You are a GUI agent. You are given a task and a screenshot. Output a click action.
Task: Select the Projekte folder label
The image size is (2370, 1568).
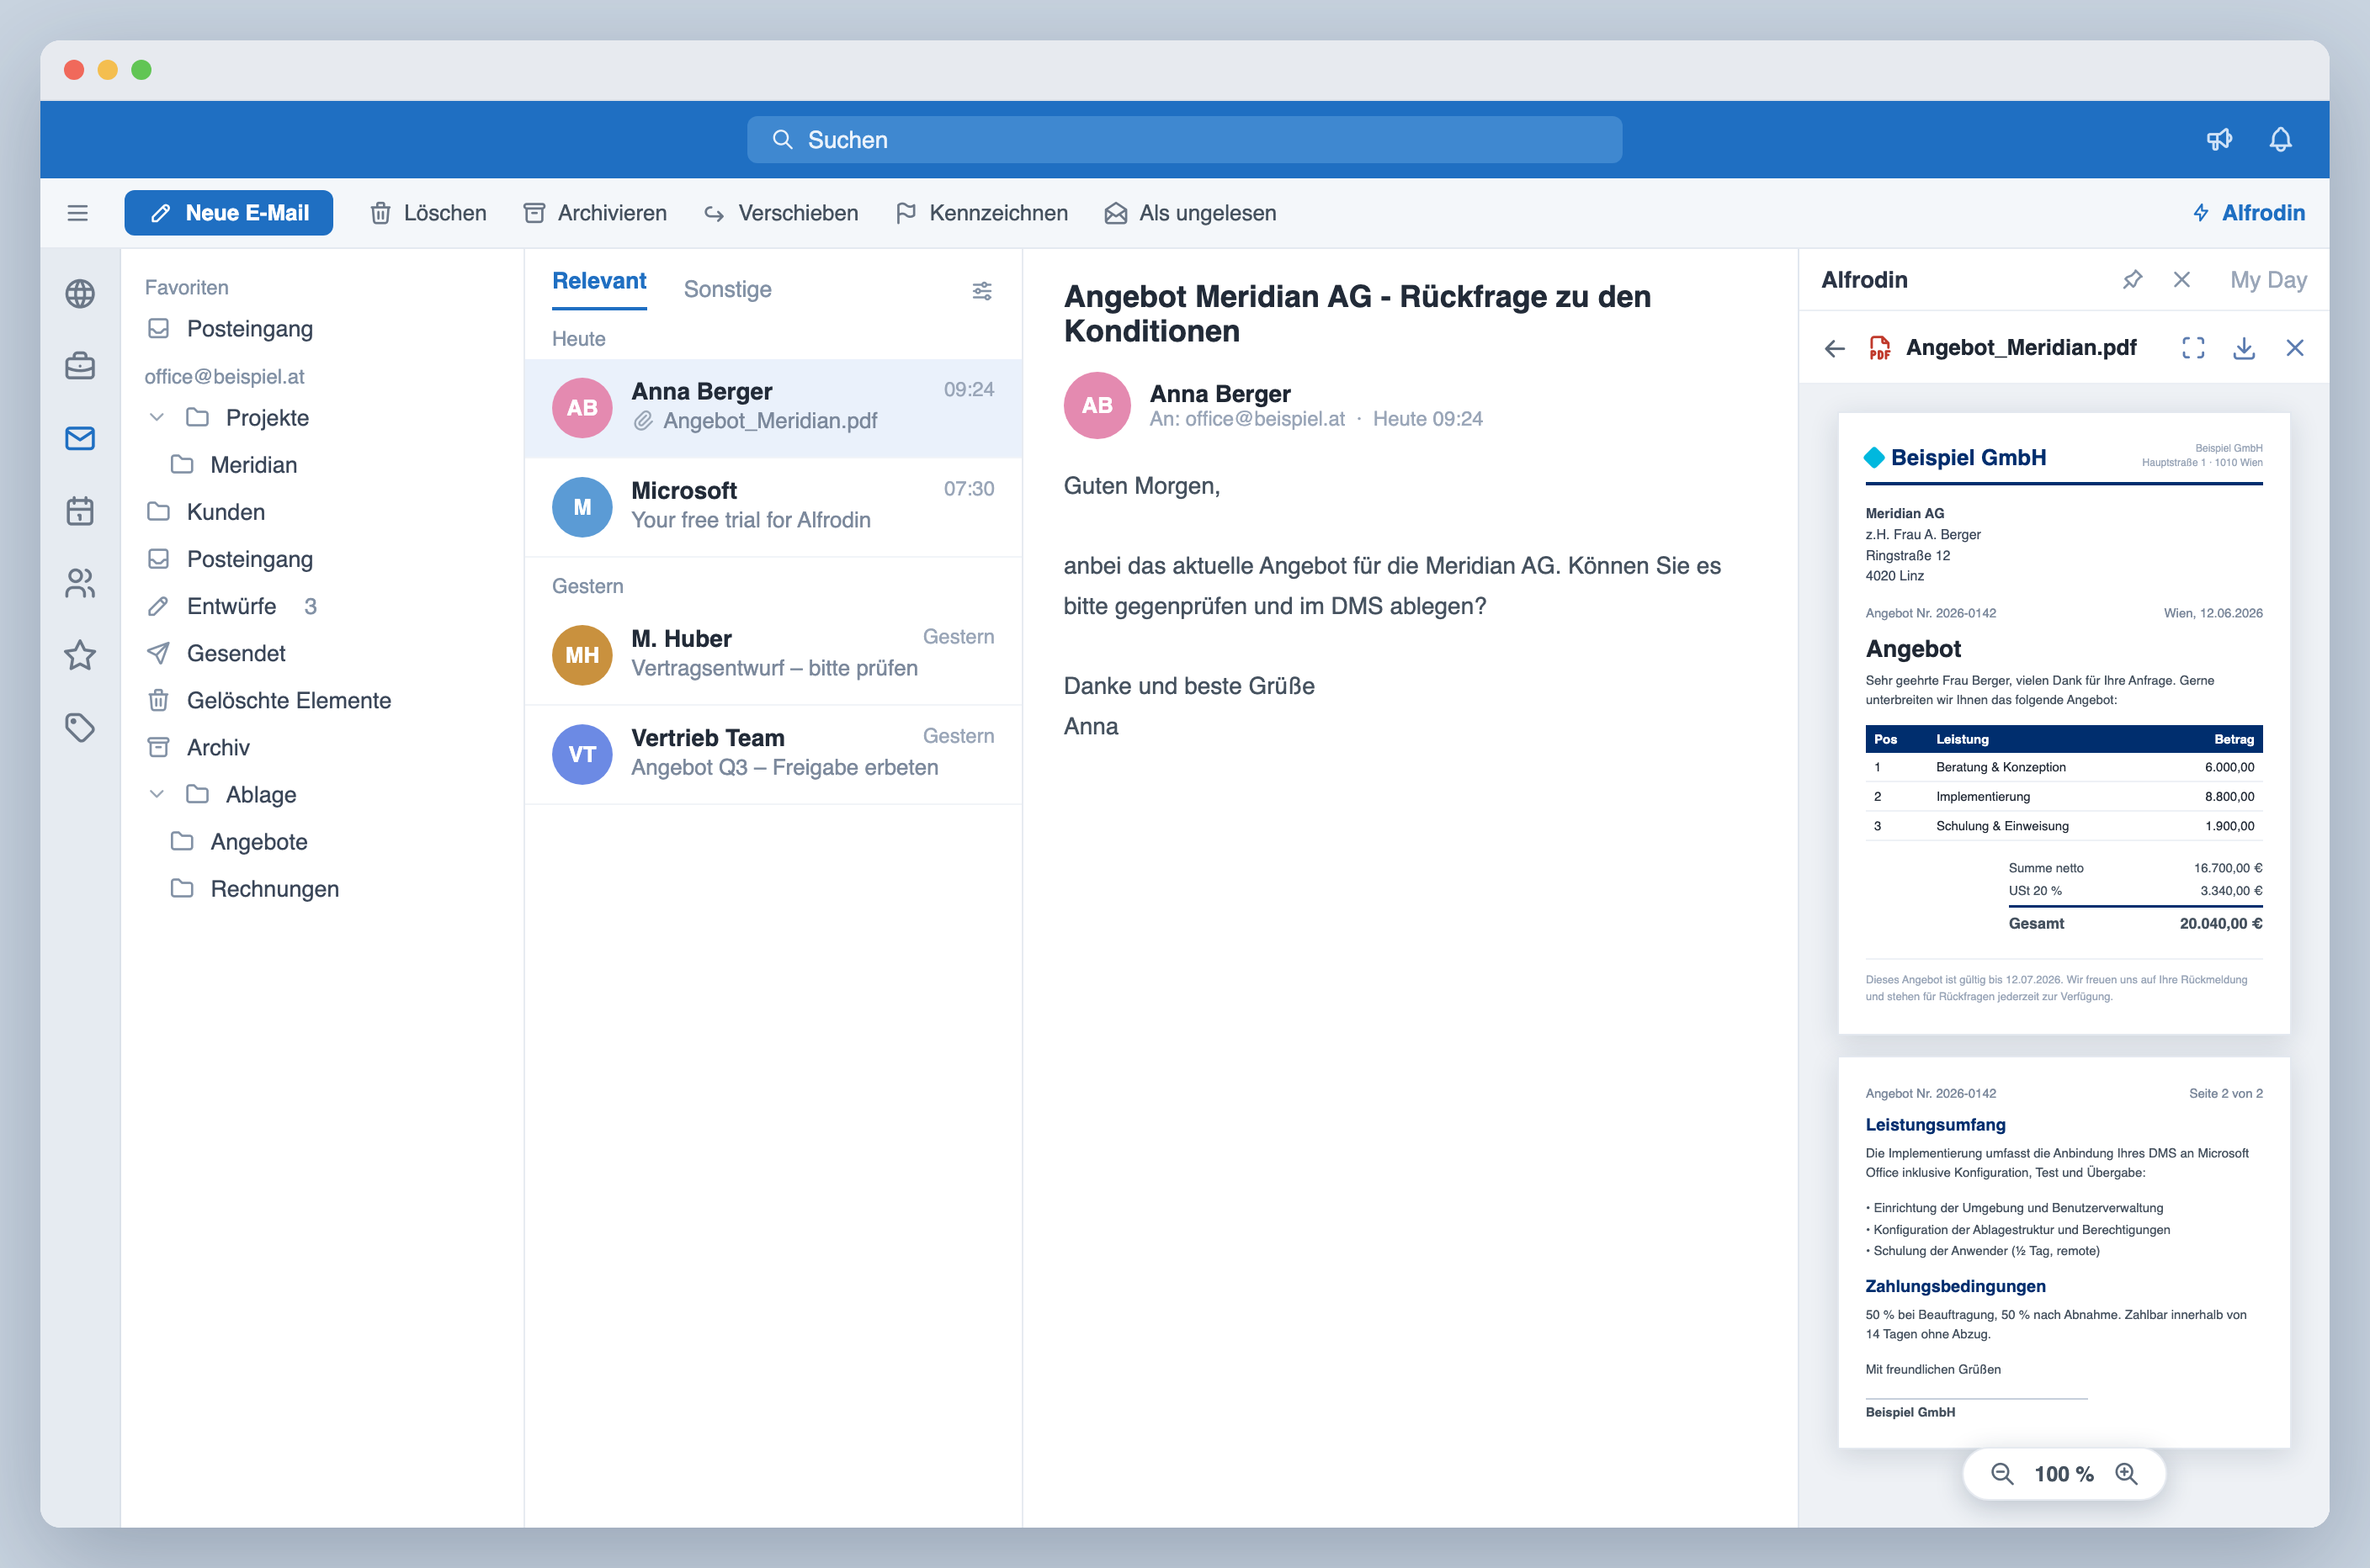(267, 417)
